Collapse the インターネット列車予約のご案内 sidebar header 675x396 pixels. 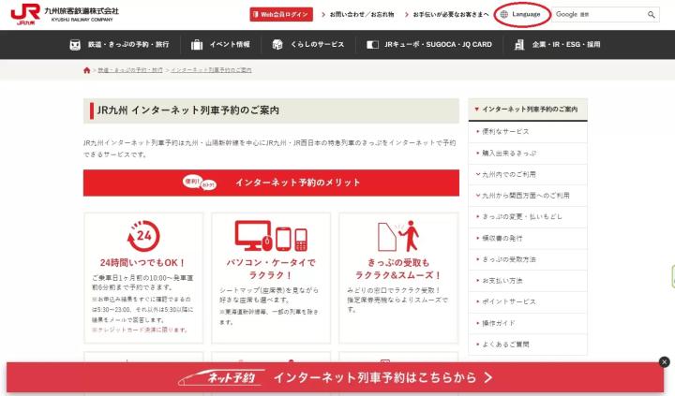click(x=528, y=110)
